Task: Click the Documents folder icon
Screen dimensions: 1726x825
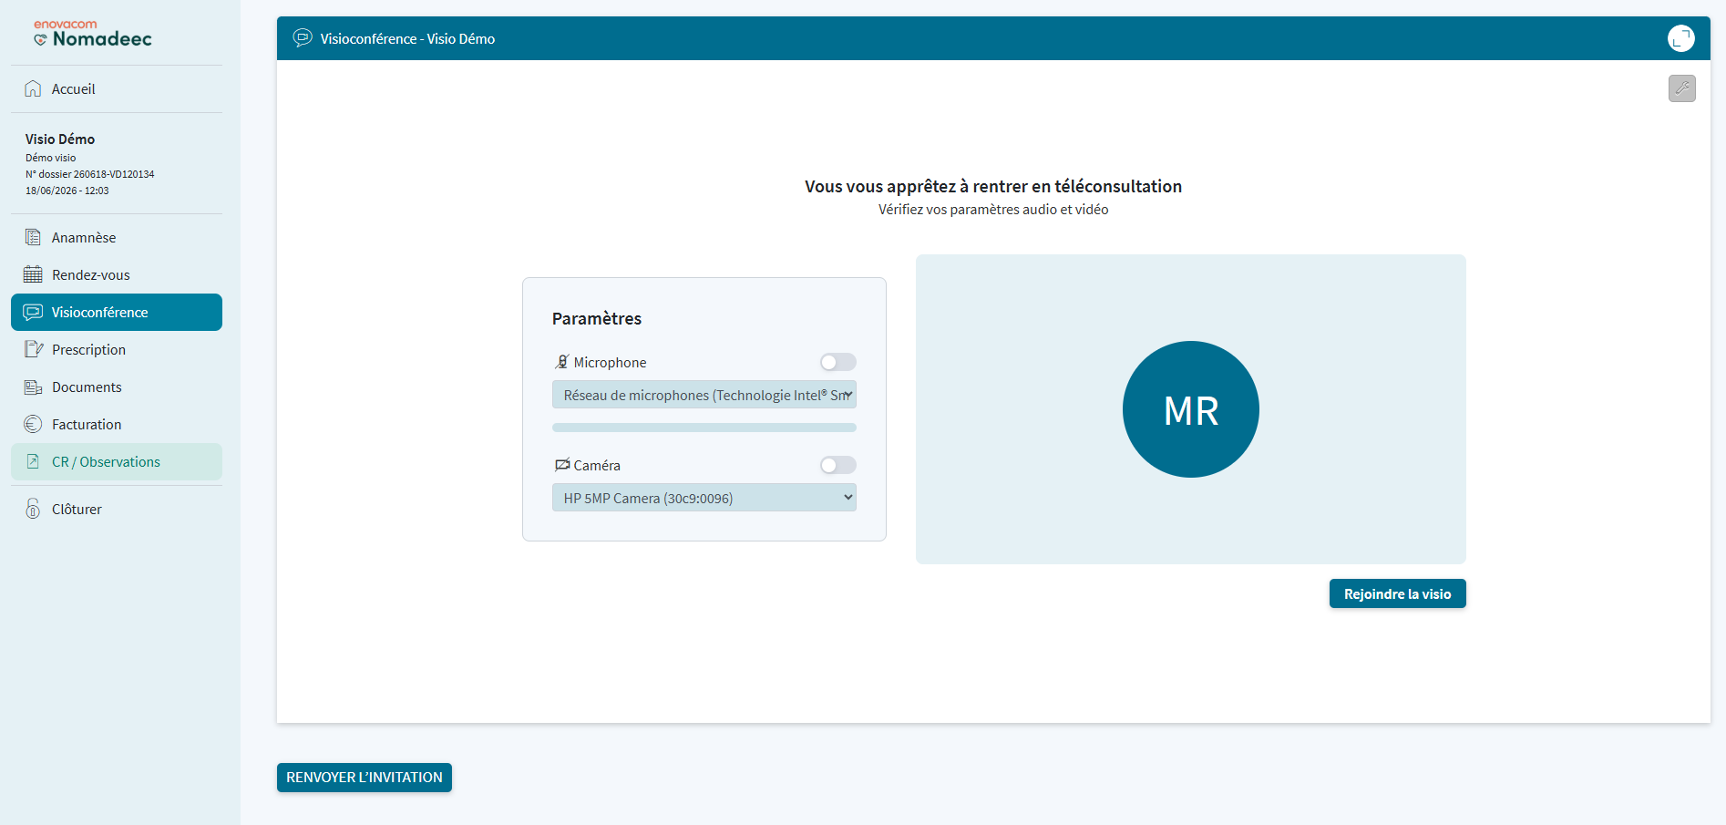Action: point(33,387)
